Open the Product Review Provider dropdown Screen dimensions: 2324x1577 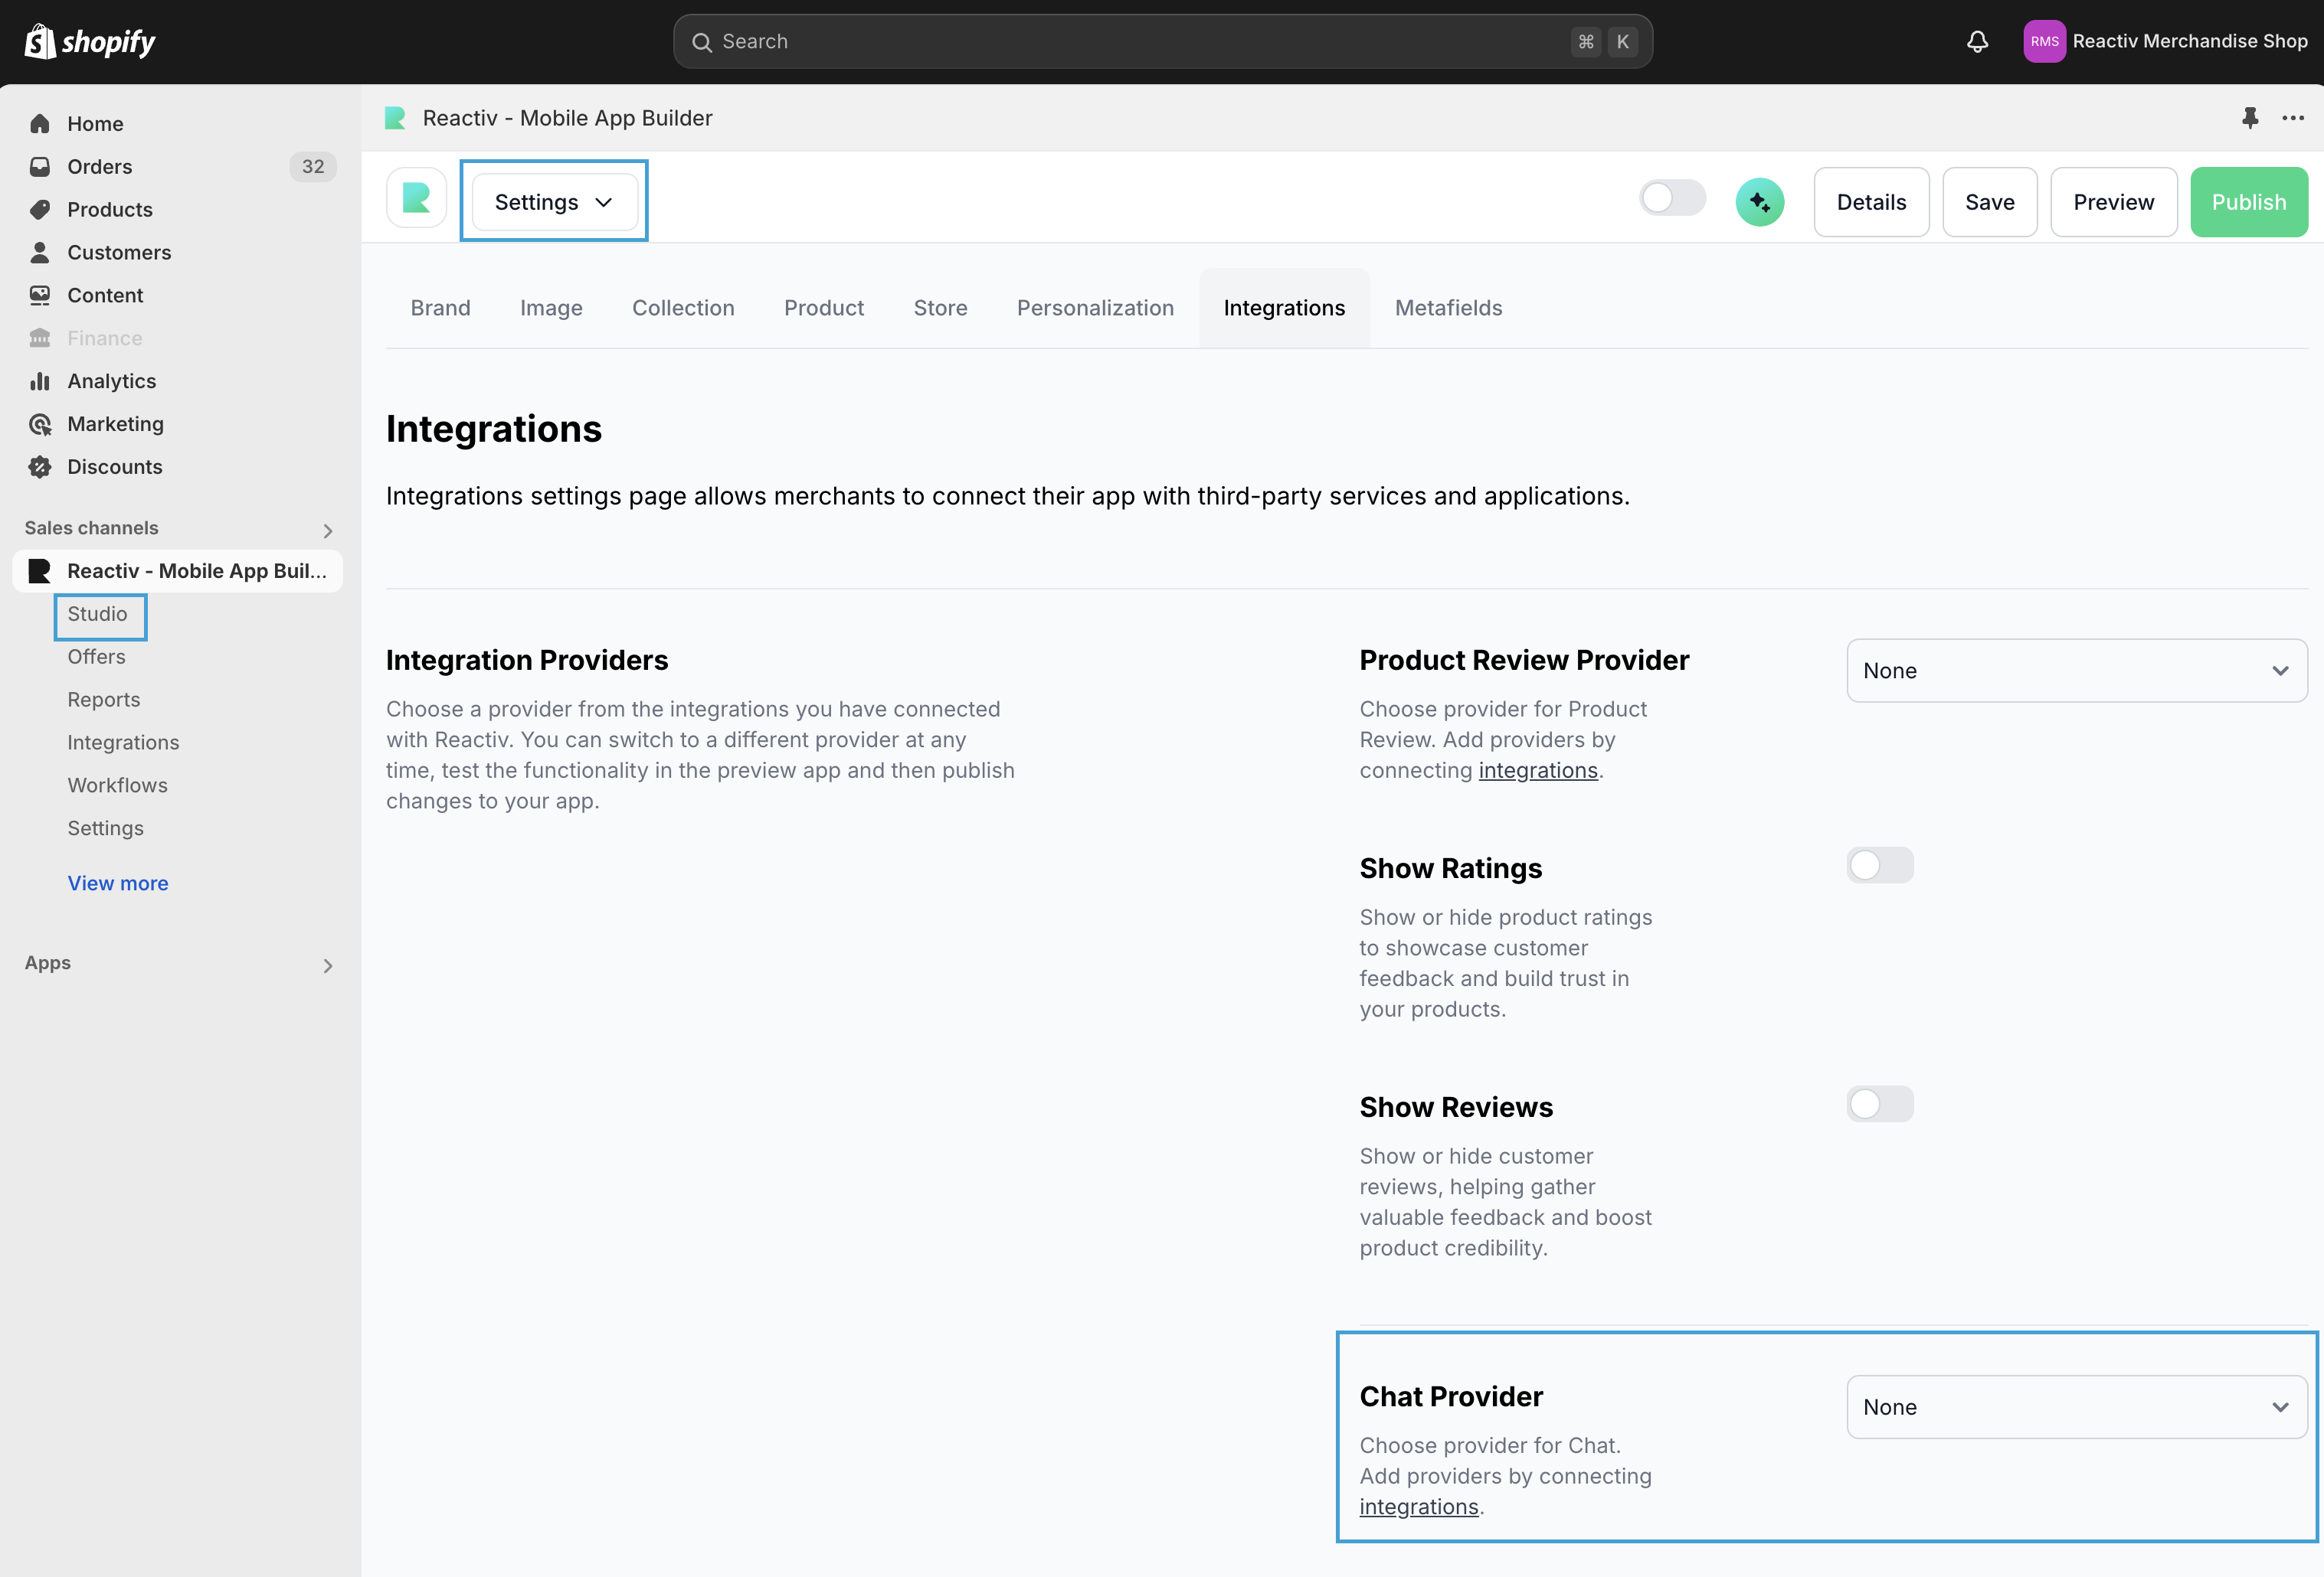pyautogui.click(x=2076, y=671)
